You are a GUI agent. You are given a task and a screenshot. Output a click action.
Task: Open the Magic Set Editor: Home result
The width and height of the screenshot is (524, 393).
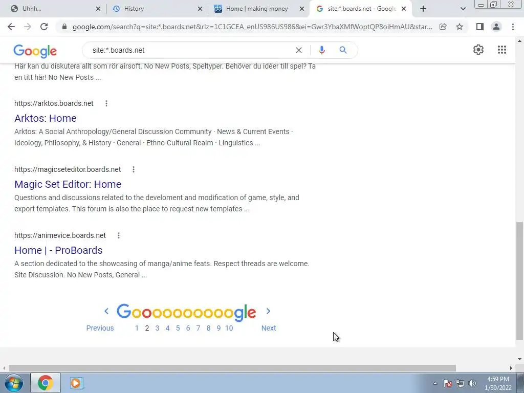coord(68,184)
